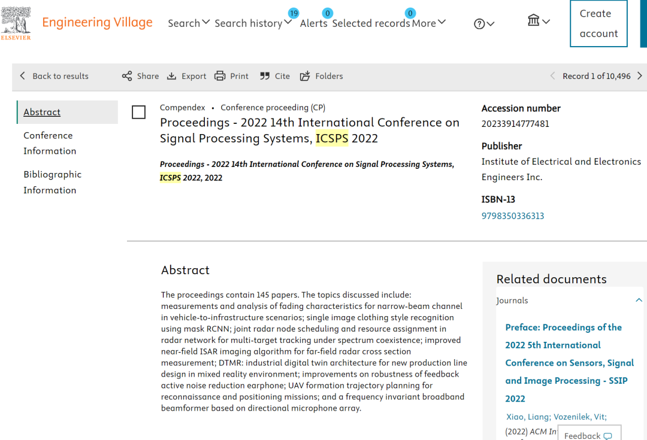
Task: Open the institution building icon menu
Action: (x=539, y=20)
